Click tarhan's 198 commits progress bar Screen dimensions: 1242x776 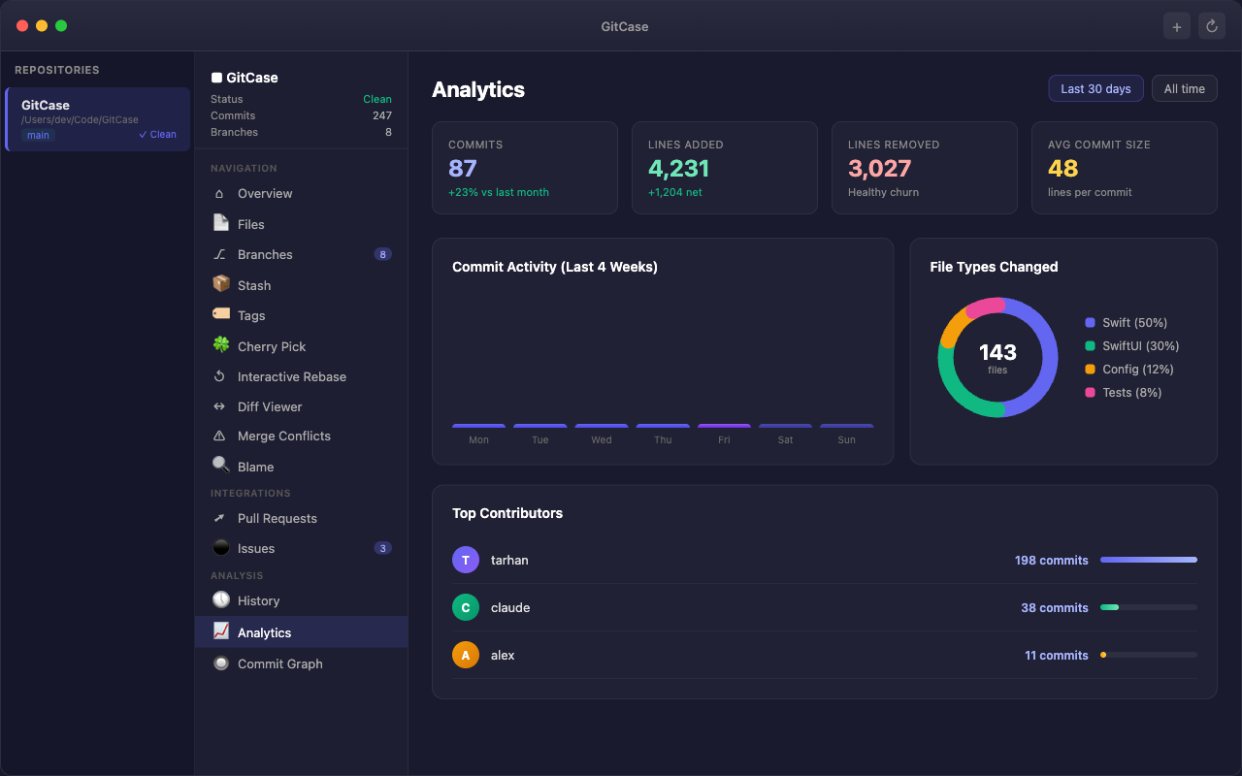[x=1149, y=560]
